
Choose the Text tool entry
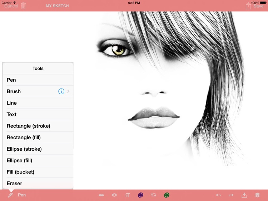point(38,114)
